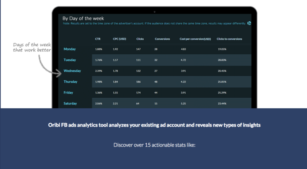Click Wednesday's cost per conversion 3.91
307x169 pixels.
click(183, 71)
